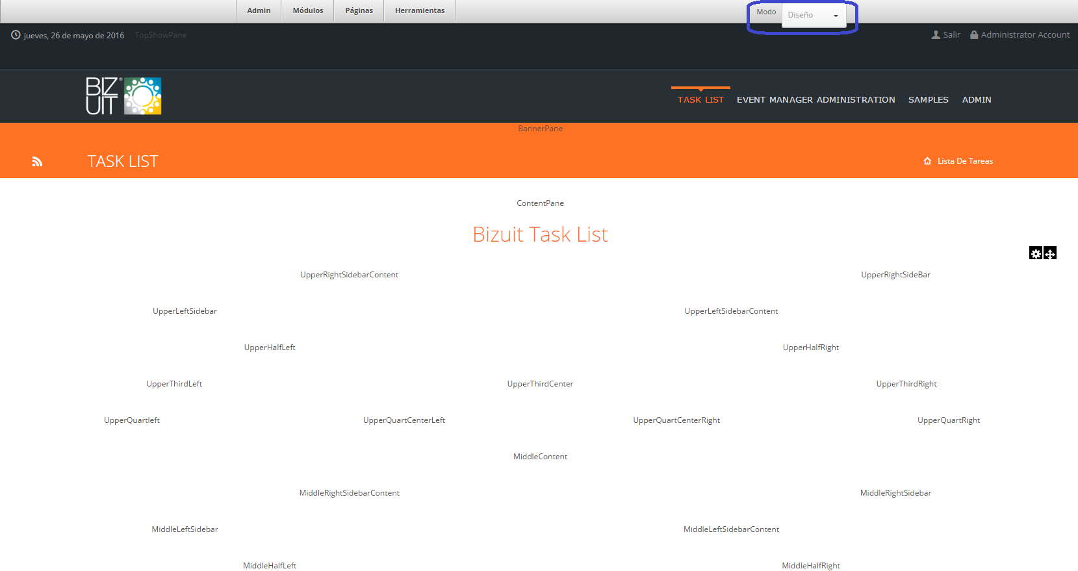
Task: Open the Páginas menu
Action: coord(359,10)
